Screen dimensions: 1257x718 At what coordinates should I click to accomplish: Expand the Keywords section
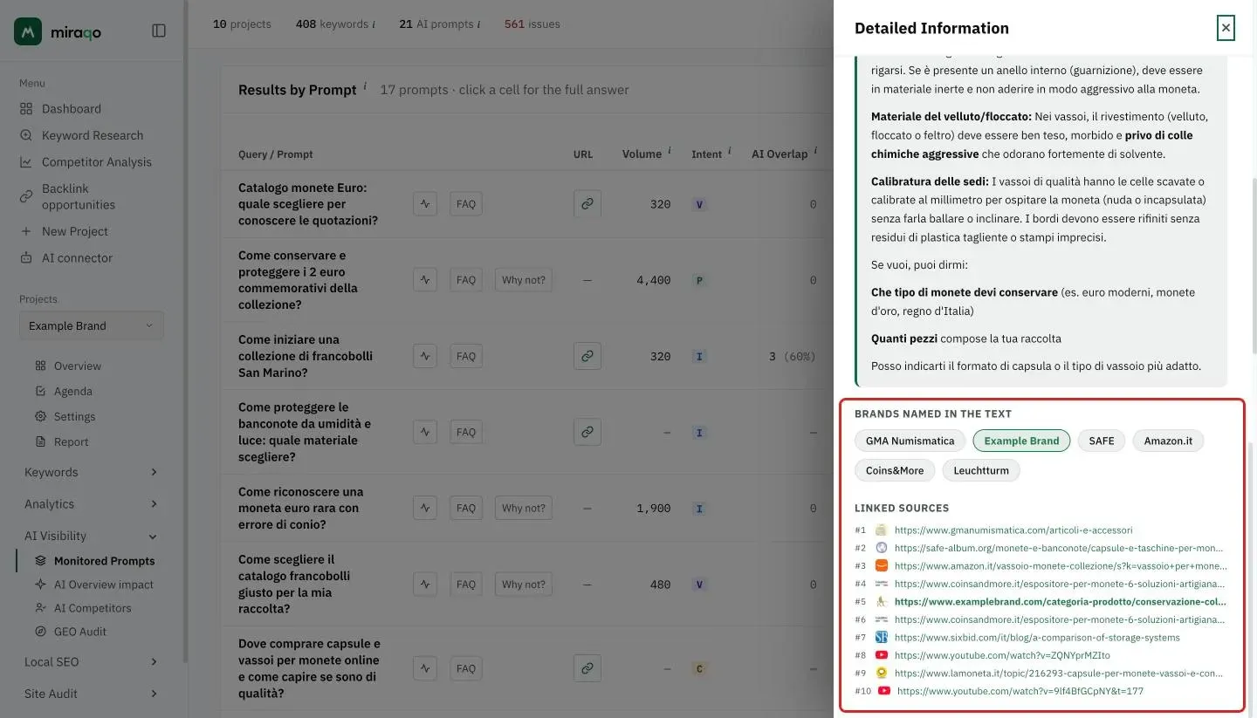pos(91,472)
